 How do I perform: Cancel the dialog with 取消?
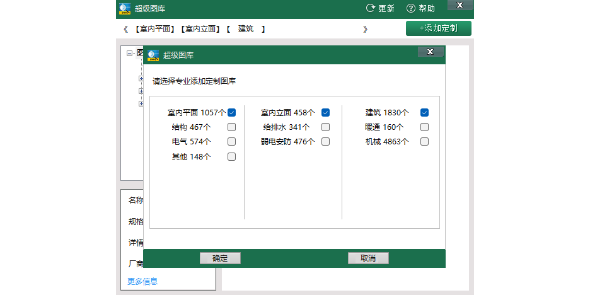[x=368, y=258]
